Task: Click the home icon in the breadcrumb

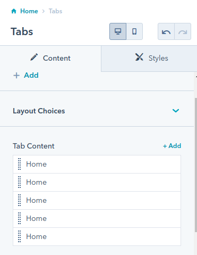Action: click(14, 11)
